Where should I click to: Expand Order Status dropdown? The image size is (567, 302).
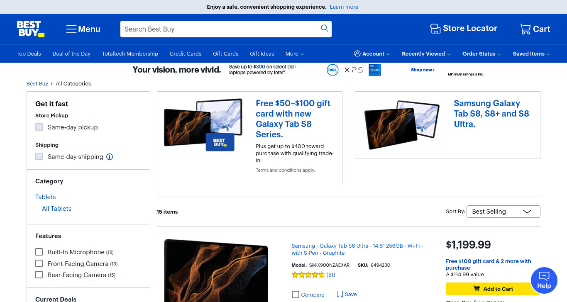[481, 54]
